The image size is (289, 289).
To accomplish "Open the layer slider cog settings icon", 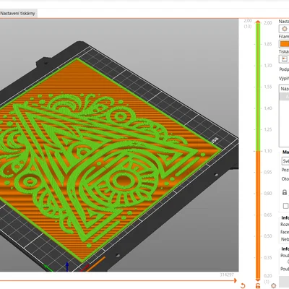I will (x=273, y=285).
